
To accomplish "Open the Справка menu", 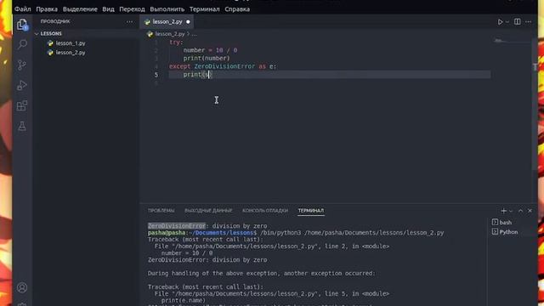I will point(237,9).
